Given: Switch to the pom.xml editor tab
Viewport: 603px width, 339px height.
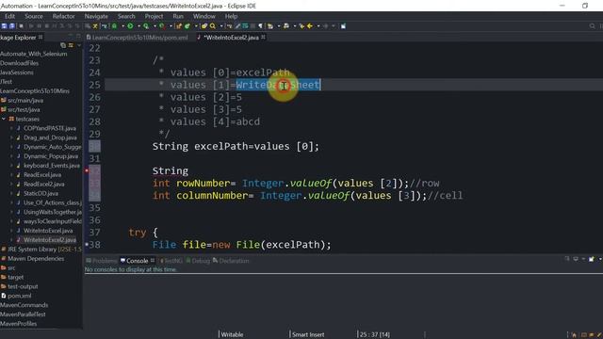Looking at the screenshot, I should 137,38.
